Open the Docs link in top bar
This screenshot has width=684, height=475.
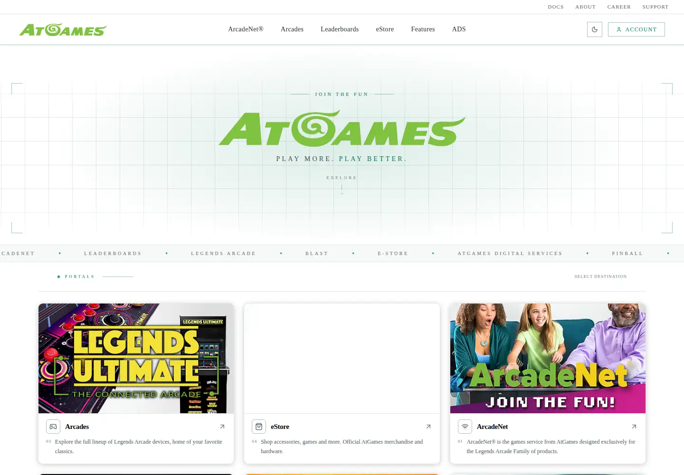click(x=556, y=7)
